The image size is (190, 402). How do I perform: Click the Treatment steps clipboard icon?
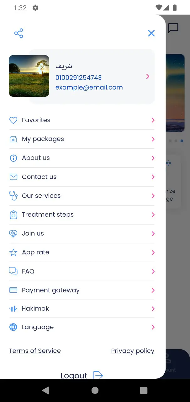13,215
